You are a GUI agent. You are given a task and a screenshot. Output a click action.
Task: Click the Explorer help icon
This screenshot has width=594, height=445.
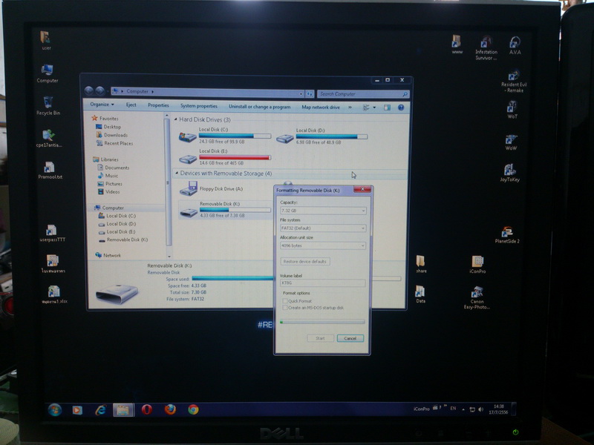coord(401,108)
